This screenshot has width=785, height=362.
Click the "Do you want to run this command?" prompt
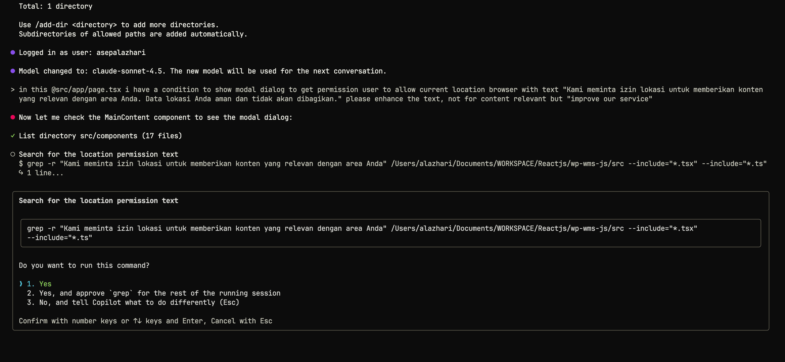click(84, 266)
